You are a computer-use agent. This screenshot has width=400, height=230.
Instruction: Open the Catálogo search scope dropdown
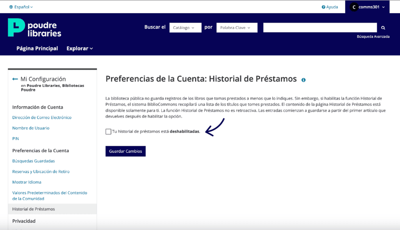(185, 28)
